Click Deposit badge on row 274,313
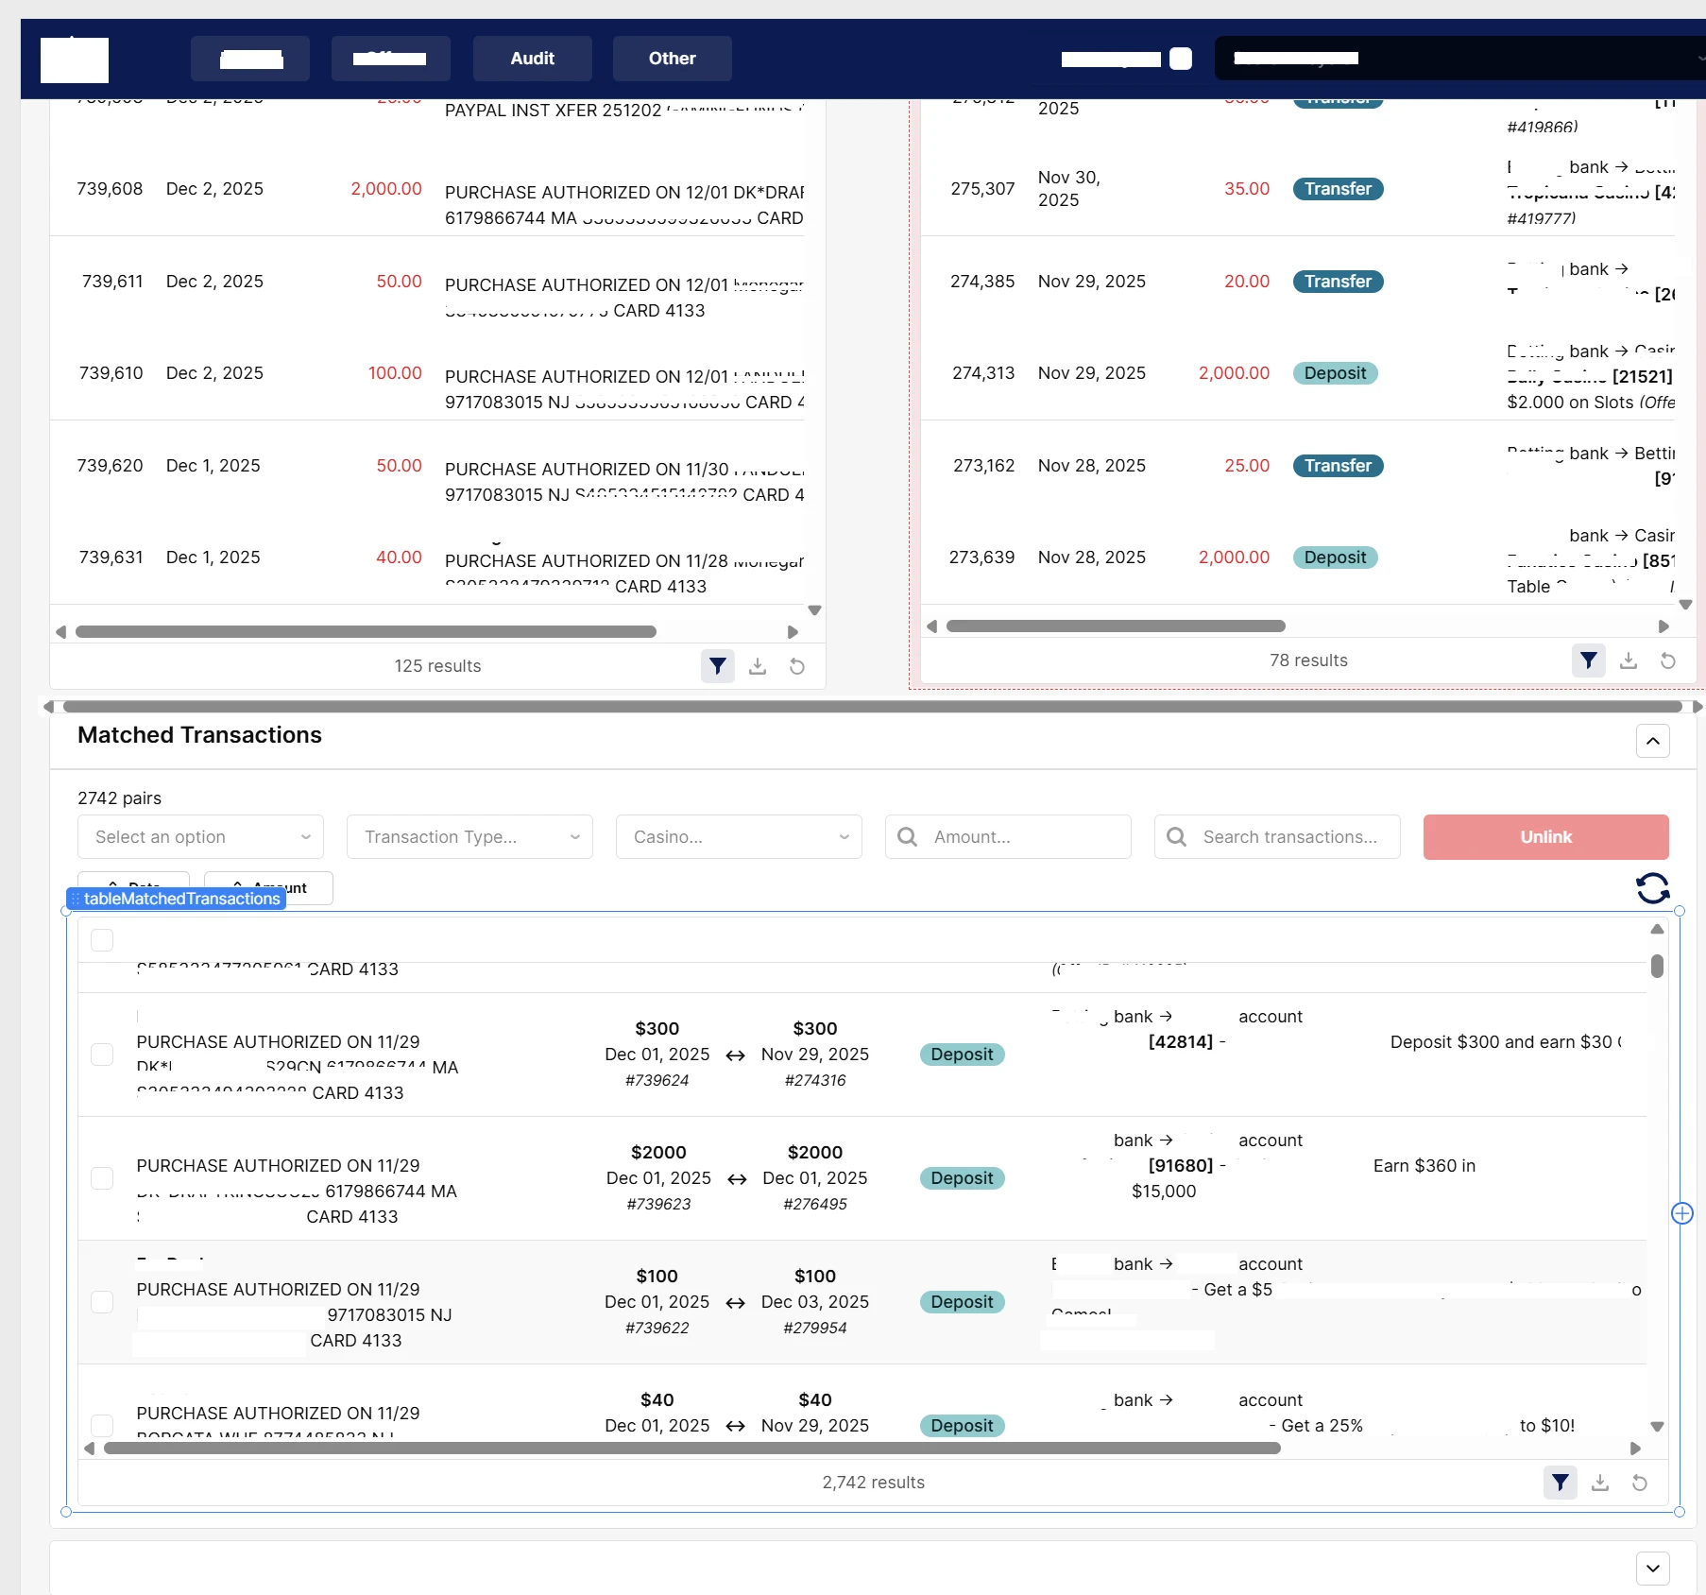This screenshot has width=1706, height=1595. pyautogui.click(x=1336, y=373)
